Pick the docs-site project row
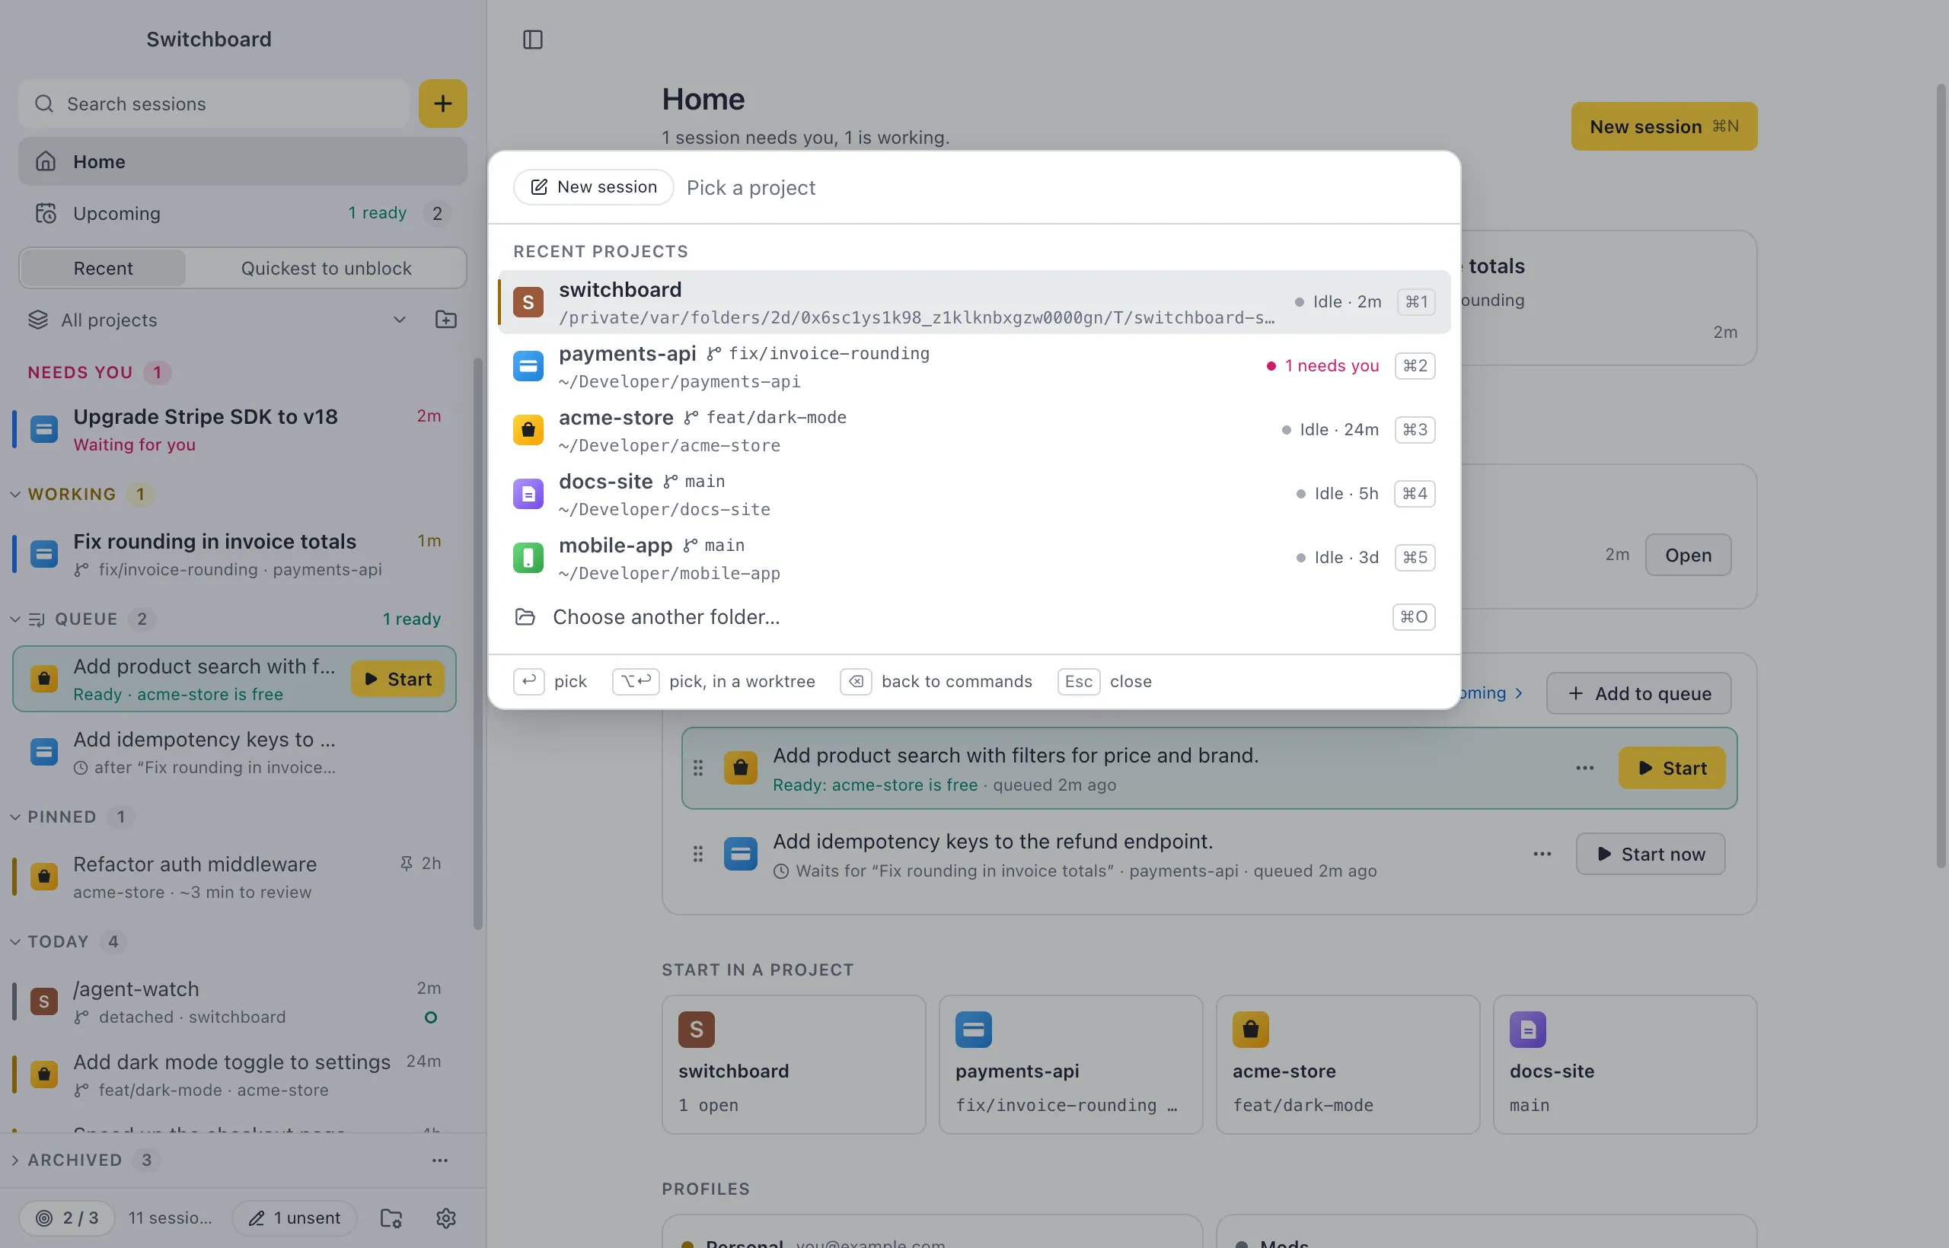Image resolution: width=1949 pixels, height=1248 pixels. coord(974,495)
